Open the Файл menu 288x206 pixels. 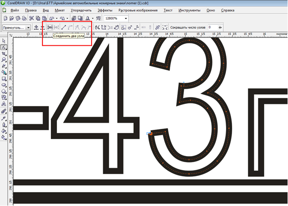click(15, 10)
